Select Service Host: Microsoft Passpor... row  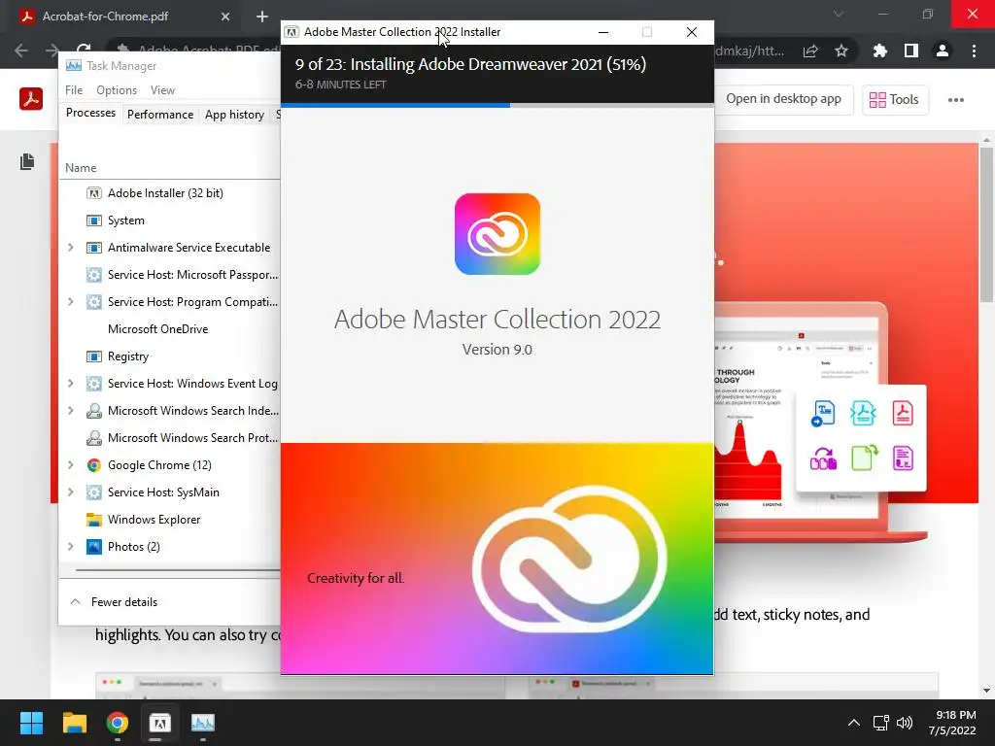pos(169,275)
